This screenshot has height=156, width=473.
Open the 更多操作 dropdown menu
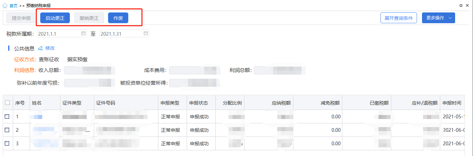439,18
